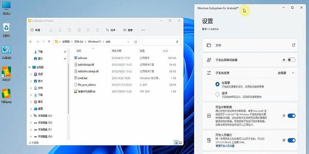Click the subsystem resources sliders icon
309x154 pixels.
pyautogui.click(x=209, y=73)
